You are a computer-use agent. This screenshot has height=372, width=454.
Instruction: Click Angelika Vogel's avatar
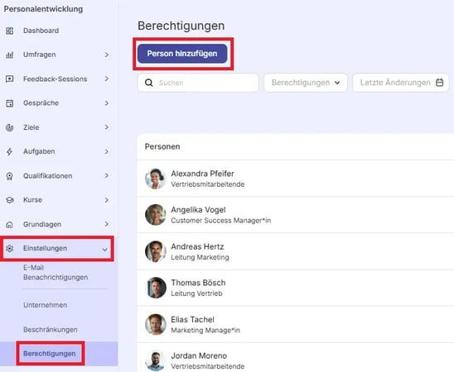(x=156, y=215)
